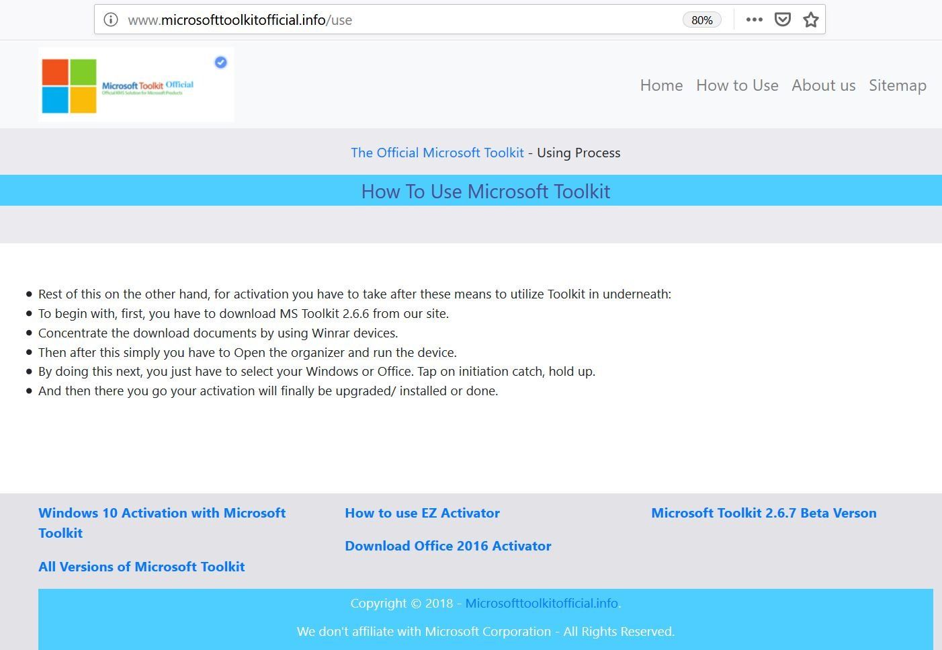This screenshot has height=650, width=942.
Task: Click the bullet about initiation catch
Action: tap(316, 371)
